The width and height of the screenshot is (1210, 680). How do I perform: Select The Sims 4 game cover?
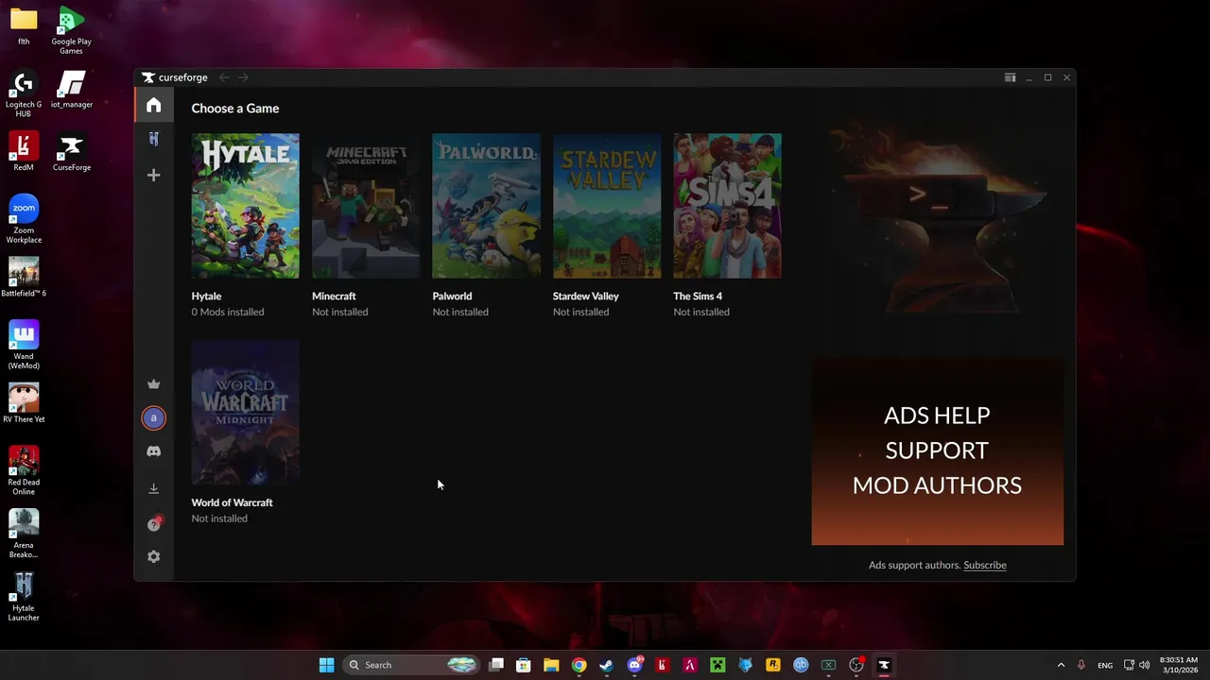(x=727, y=206)
